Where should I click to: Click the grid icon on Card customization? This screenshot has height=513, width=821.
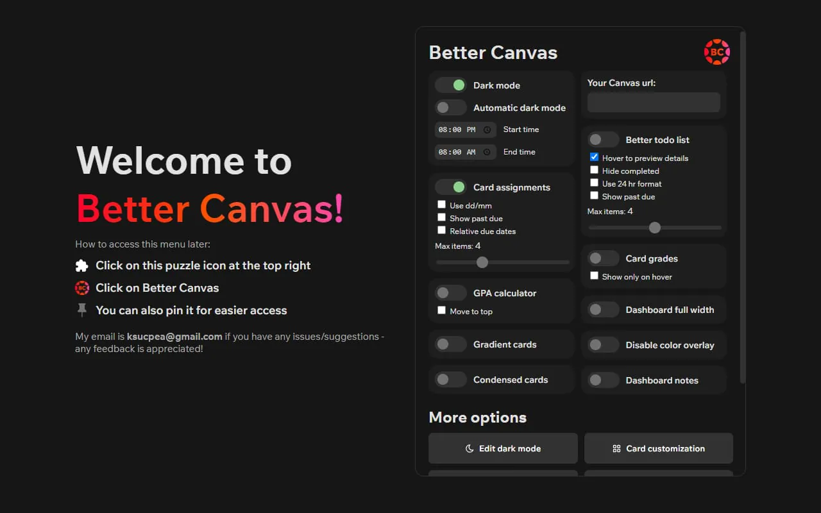[x=617, y=448]
